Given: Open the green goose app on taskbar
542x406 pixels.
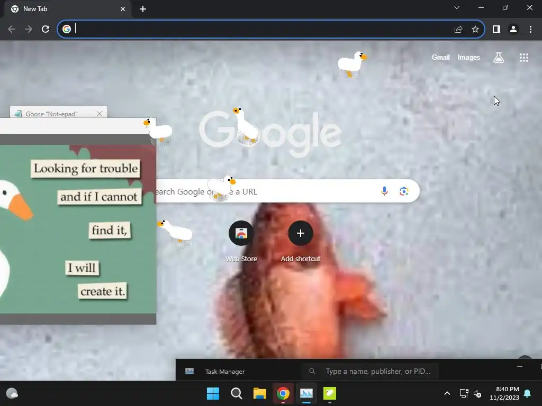Looking at the screenshot, I should pos(329,393).
